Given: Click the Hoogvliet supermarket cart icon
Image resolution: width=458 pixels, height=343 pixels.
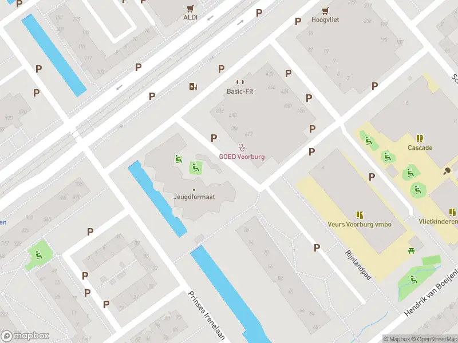Looking at the screenshot, I should [325, 11].
